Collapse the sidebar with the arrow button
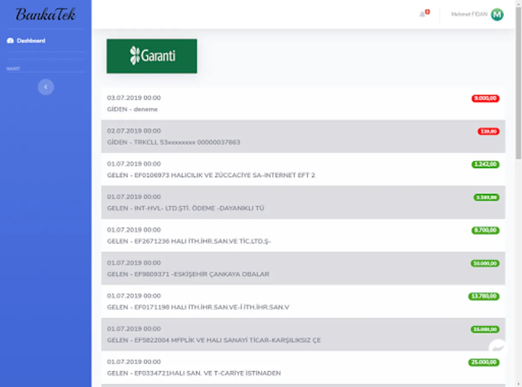 (x=46, y=87)
